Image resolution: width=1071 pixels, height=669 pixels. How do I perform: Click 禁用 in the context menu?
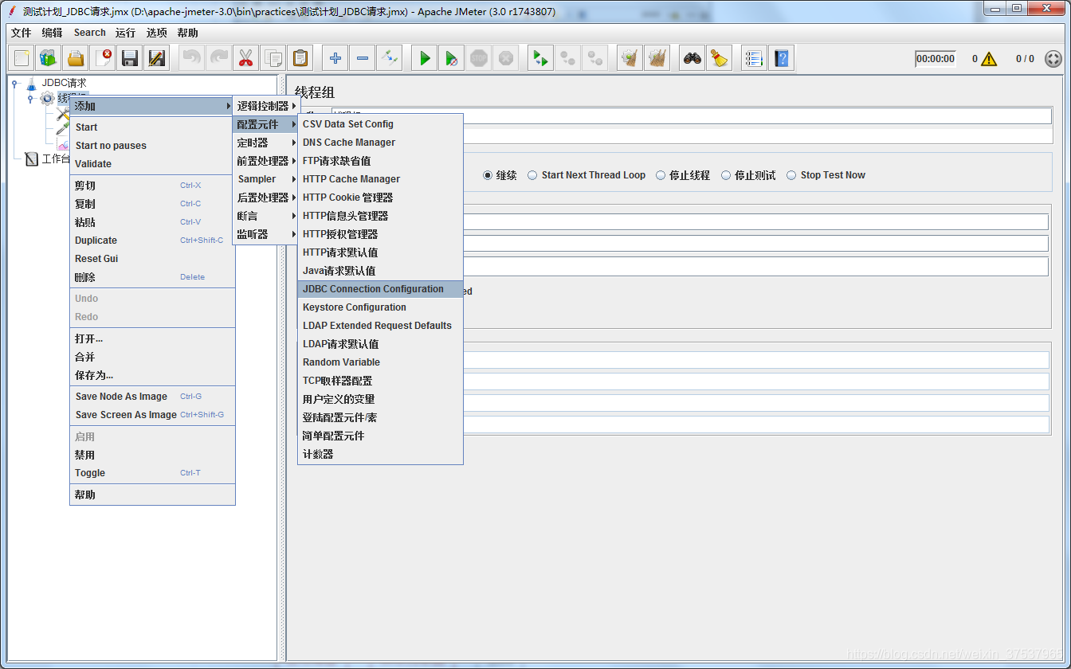[x=152, y=455]
